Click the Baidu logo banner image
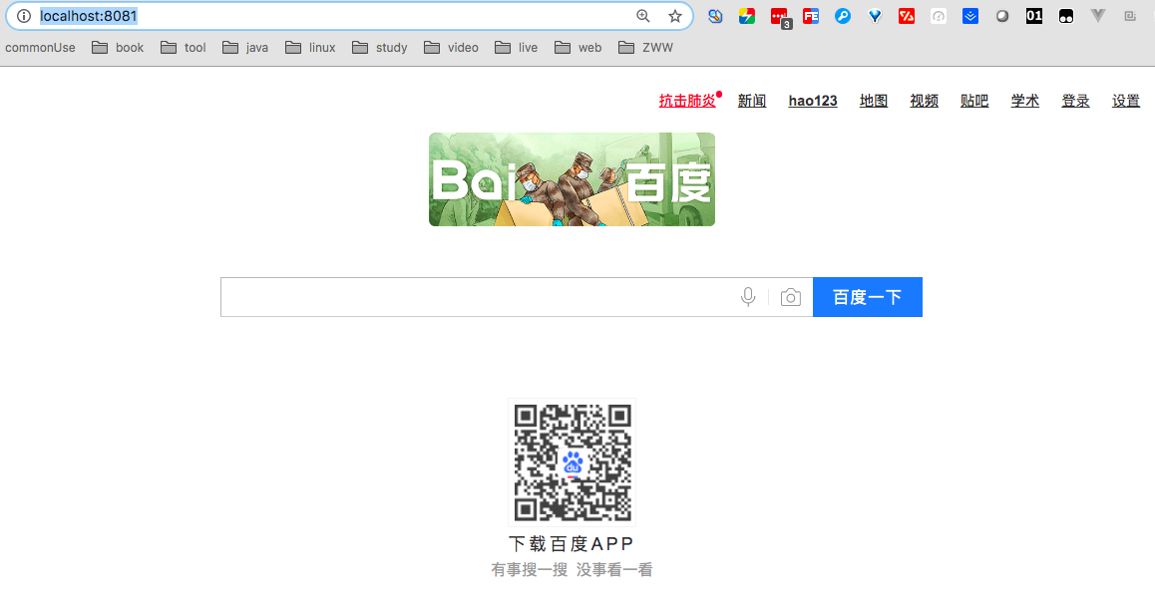1155x604 pixels. (x=572, y=179)
